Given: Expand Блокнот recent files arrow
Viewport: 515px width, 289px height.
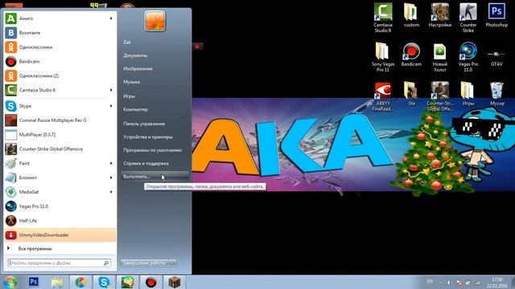Looking at the screenshot, I should coord(111,177).
